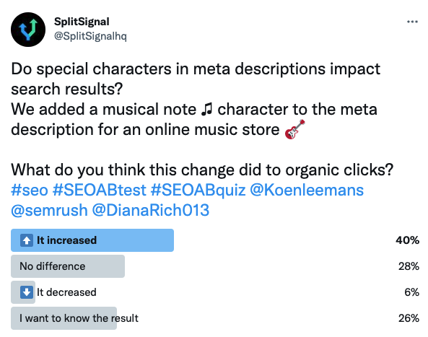This screenshot has height=337, width=428.
Task: Open the three-dot more options menu
Action: pos(412,22)
